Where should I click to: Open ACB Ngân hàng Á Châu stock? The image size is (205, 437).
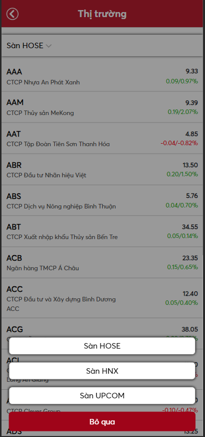102,263
